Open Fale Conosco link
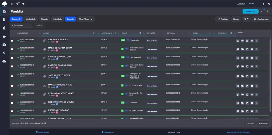 (x=108, y=132)
